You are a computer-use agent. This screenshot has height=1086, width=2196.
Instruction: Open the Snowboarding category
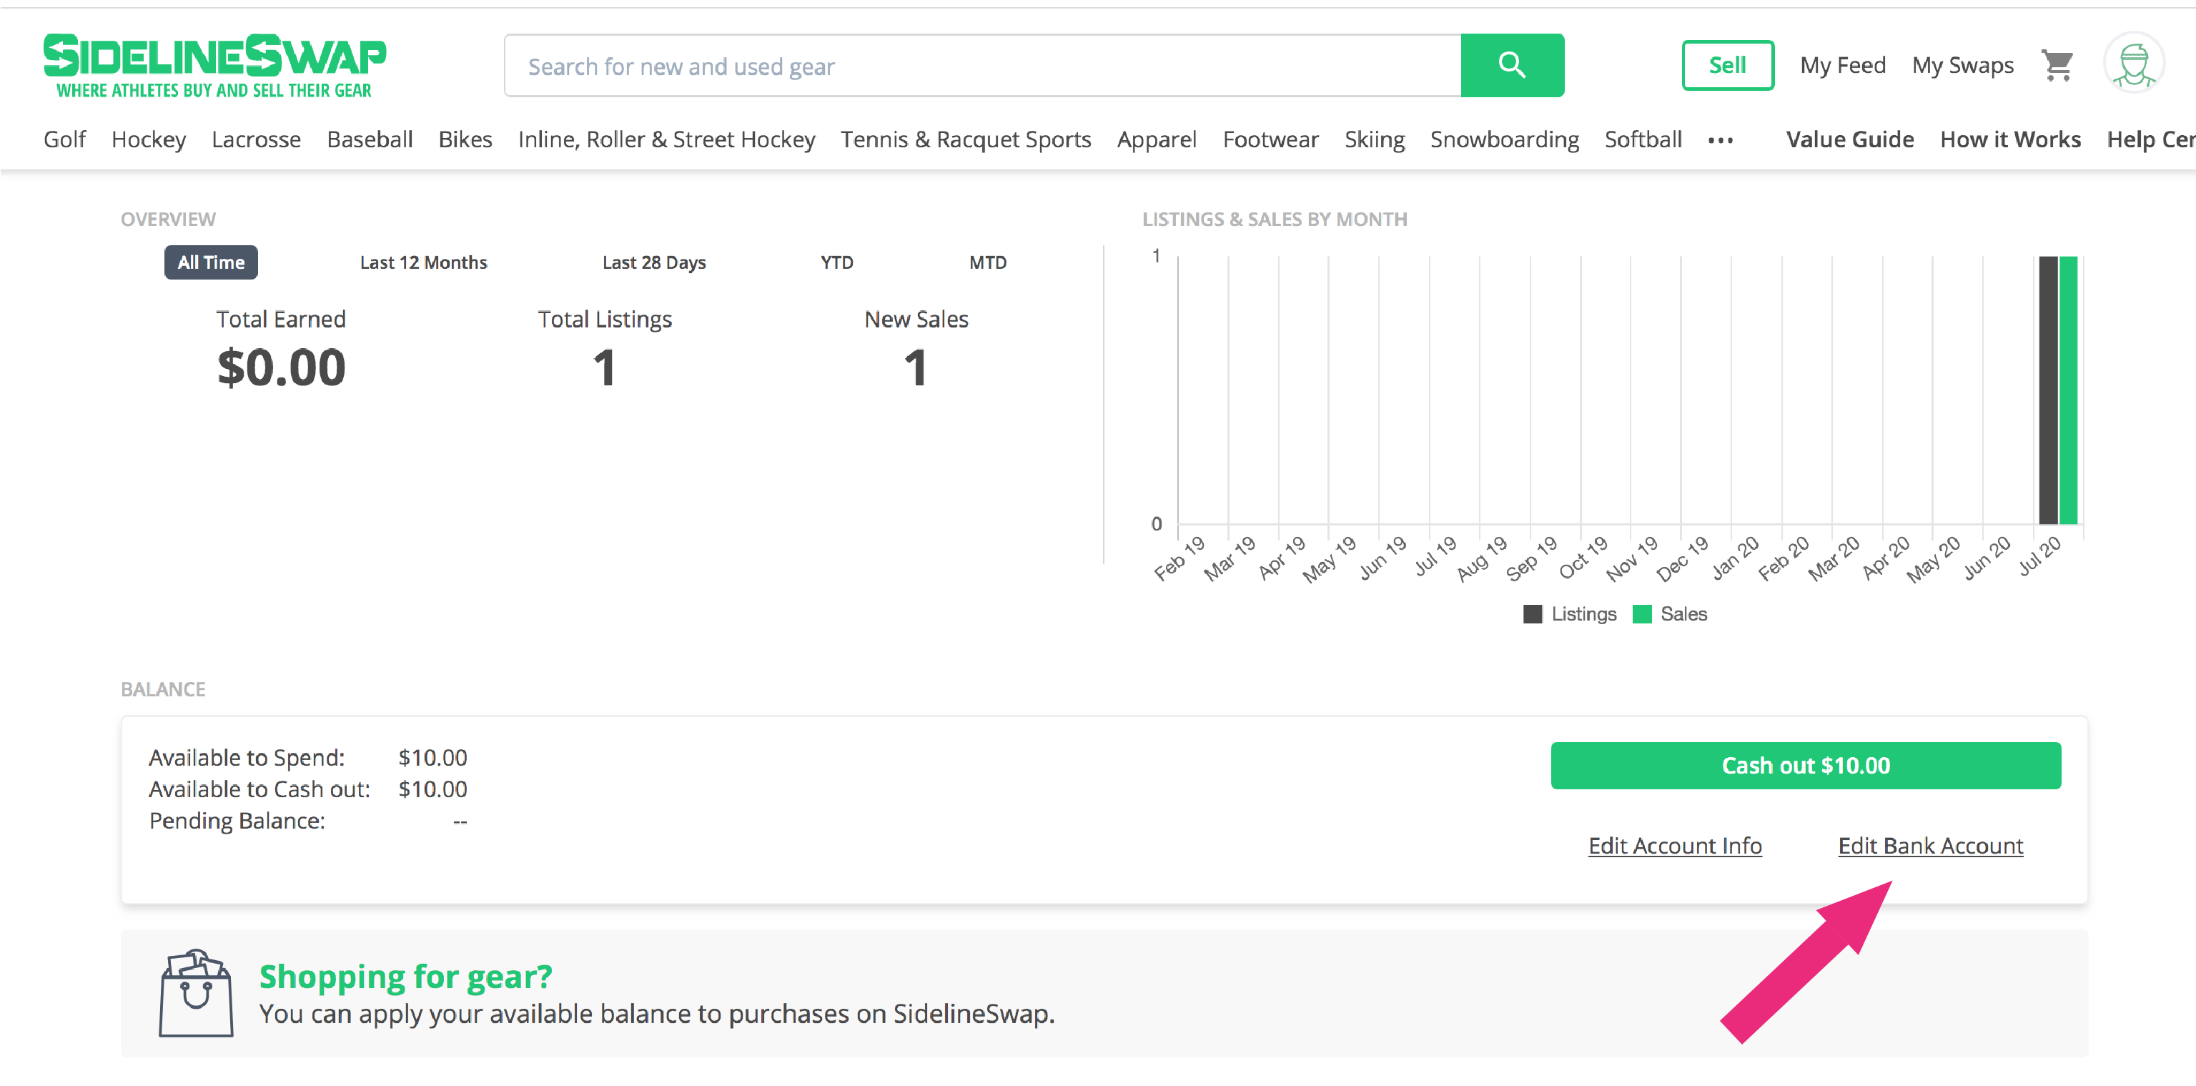point(1504,140)
